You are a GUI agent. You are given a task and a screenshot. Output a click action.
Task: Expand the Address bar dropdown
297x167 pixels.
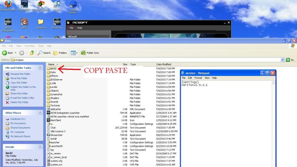282,60
